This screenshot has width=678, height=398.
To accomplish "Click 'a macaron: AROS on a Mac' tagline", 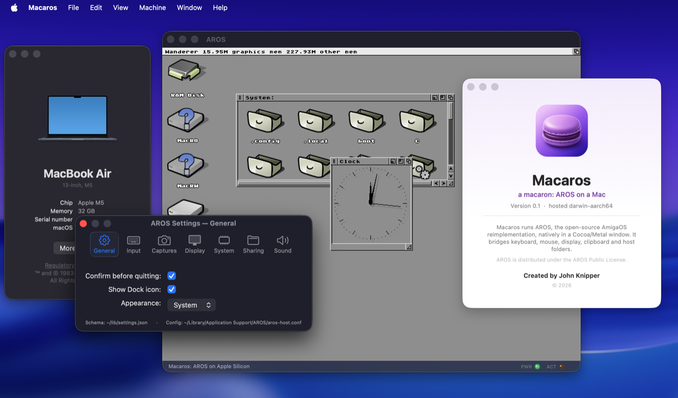I will 562,194.
